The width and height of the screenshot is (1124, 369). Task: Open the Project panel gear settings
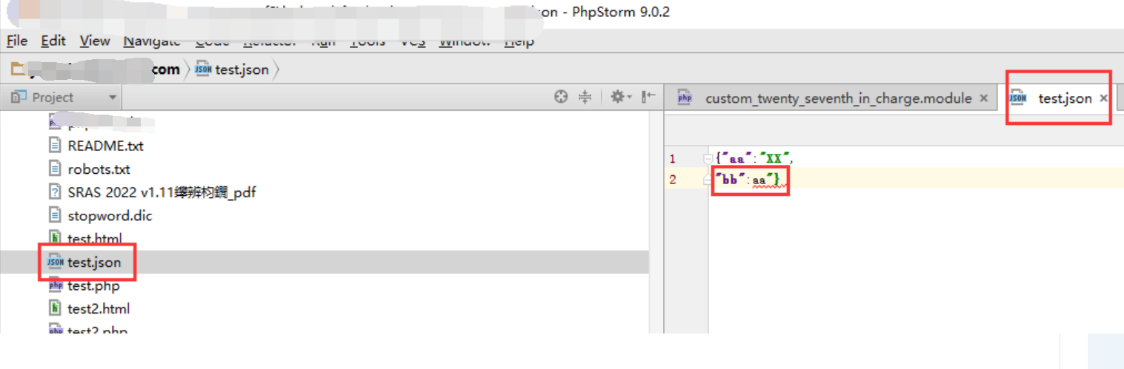(620, 97)
